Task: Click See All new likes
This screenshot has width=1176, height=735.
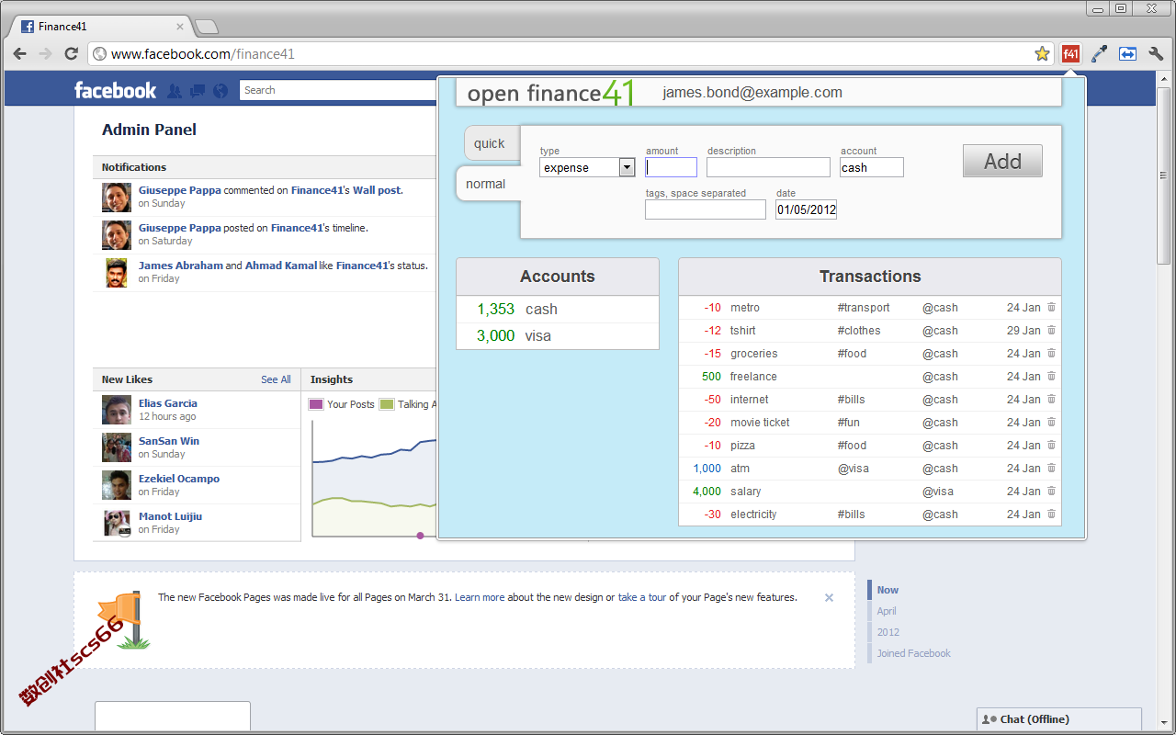Action: pyautogui.click(x=276, y=379)
